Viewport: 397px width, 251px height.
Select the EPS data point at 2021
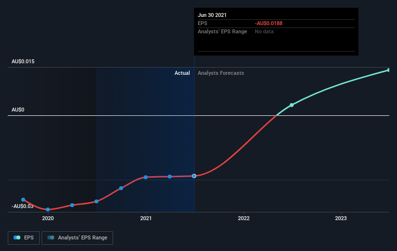point(146,177)
